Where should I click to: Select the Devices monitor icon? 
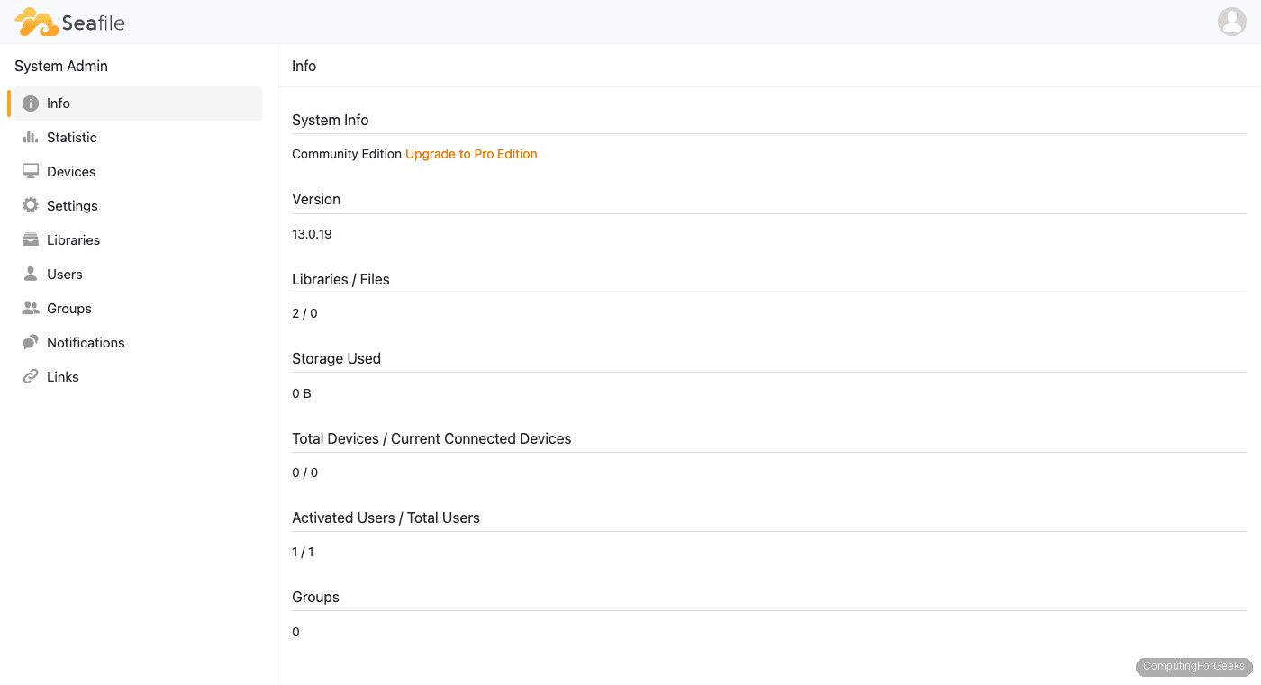coord(31,171)
